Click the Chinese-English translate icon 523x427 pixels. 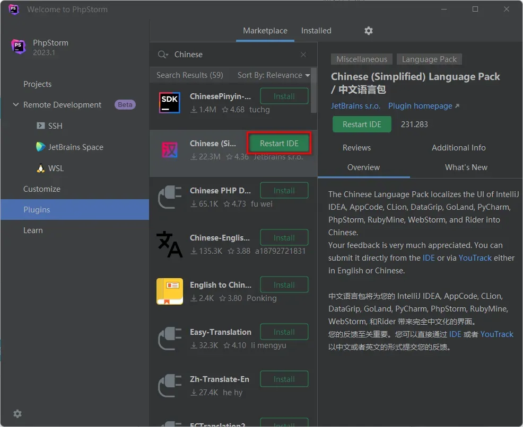[x=169, y=244]
